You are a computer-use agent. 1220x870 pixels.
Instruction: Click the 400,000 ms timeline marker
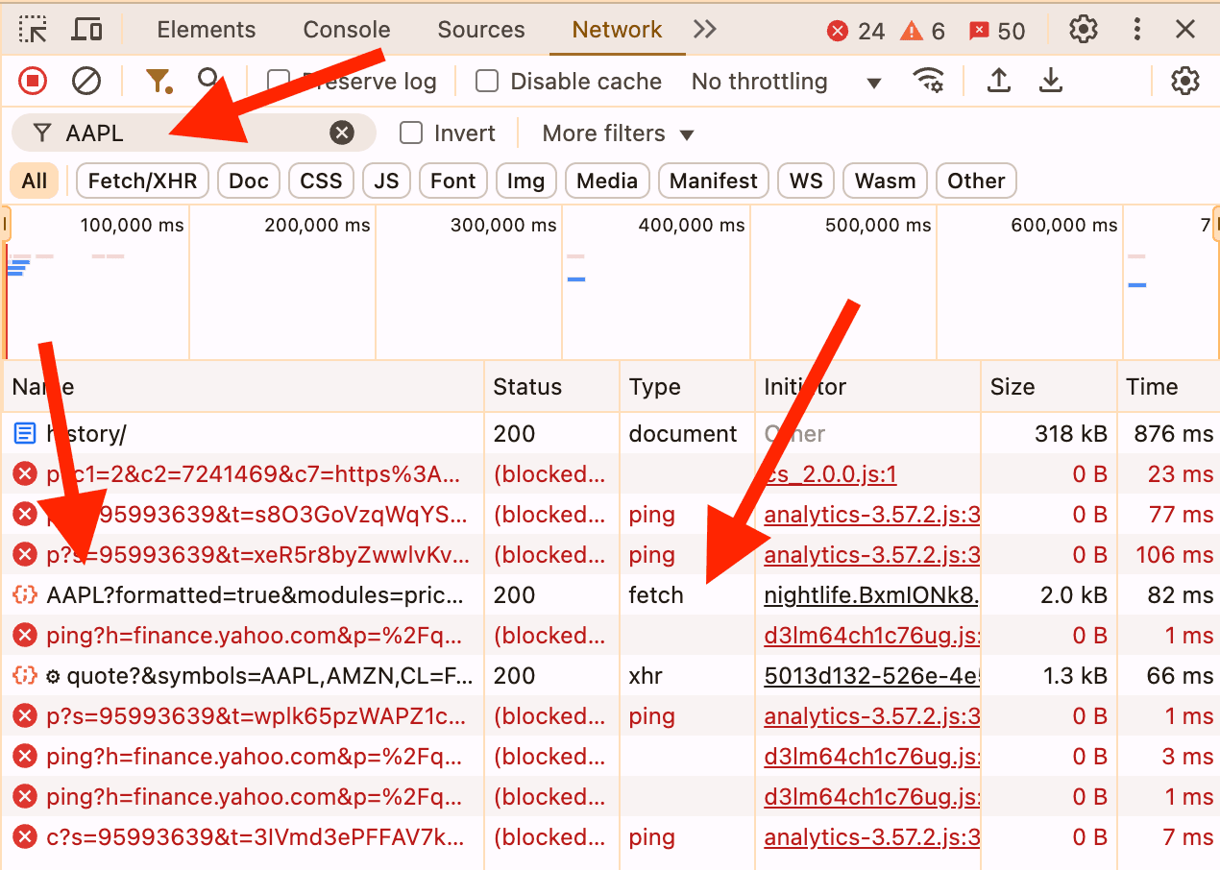(692, 226)
